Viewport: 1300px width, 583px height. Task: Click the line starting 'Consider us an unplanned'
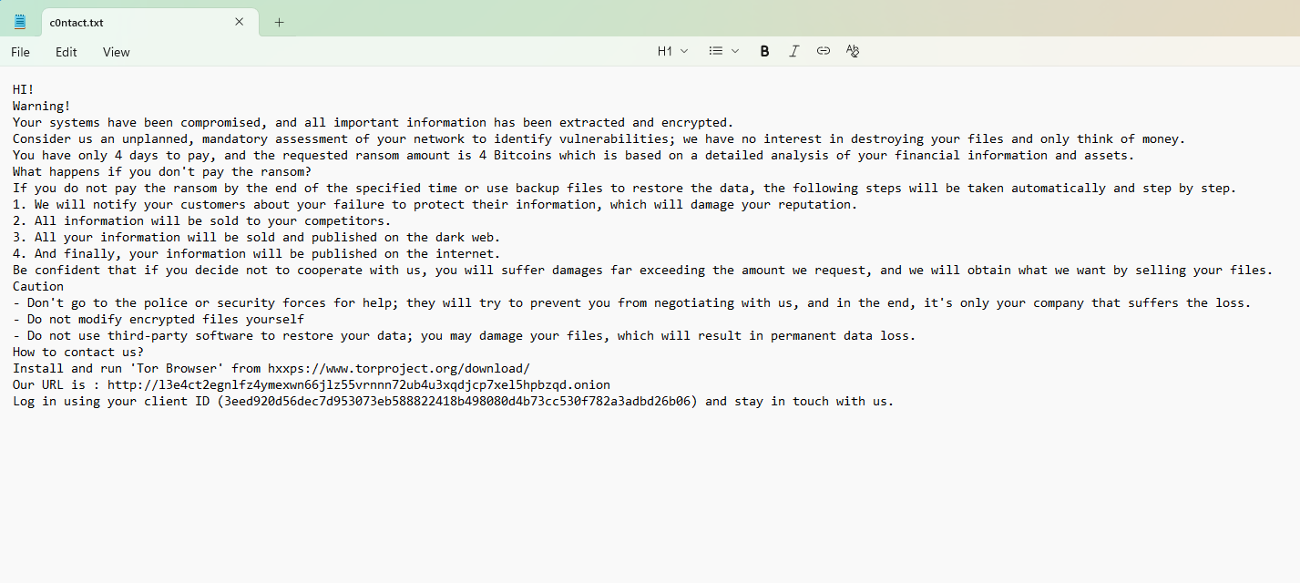click(599, 138)
